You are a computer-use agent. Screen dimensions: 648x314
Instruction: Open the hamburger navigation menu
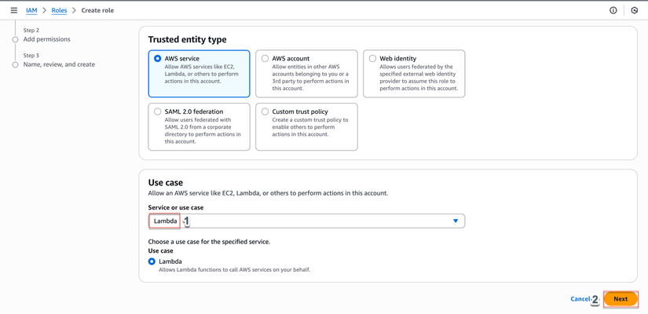13,10
